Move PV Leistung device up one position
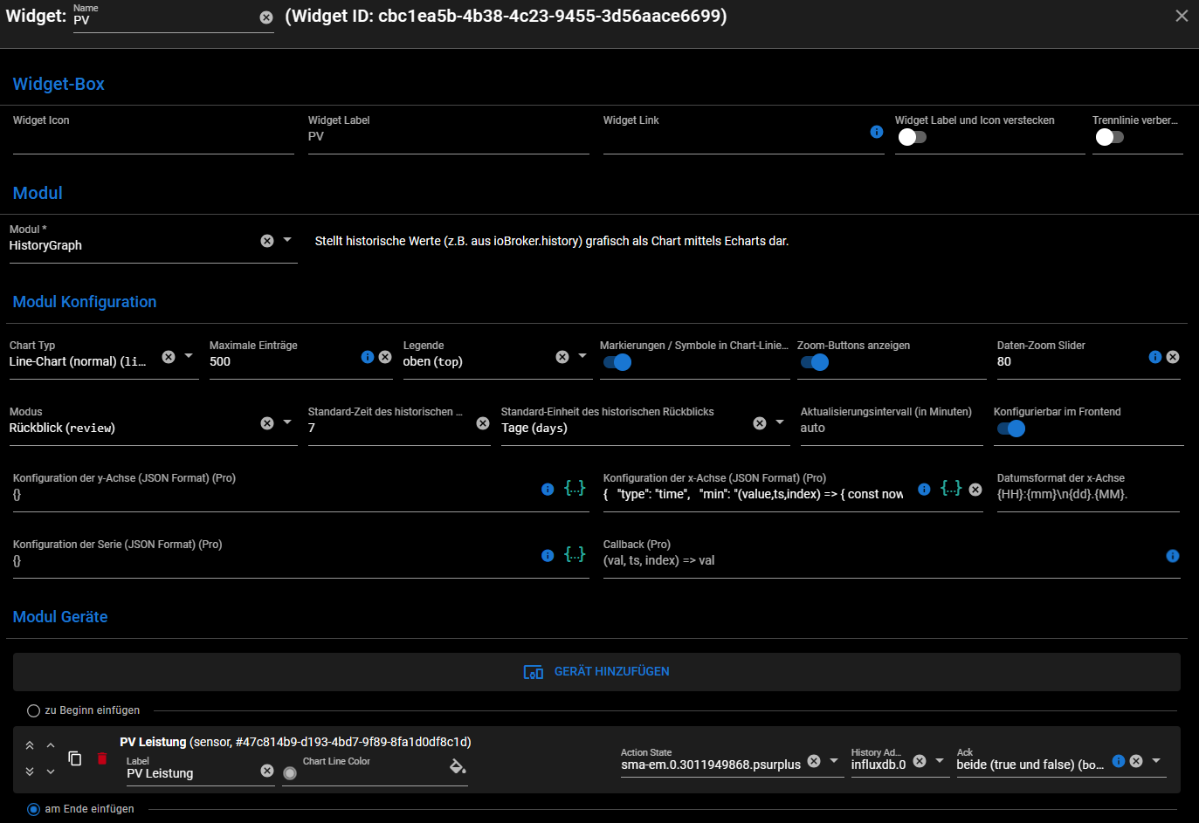This screenshot has width=1199, height=823. [51, 745]
